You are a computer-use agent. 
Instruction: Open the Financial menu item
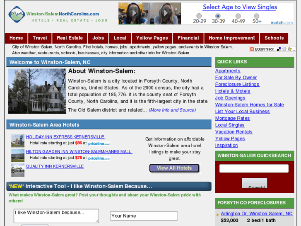coord(188,38)
